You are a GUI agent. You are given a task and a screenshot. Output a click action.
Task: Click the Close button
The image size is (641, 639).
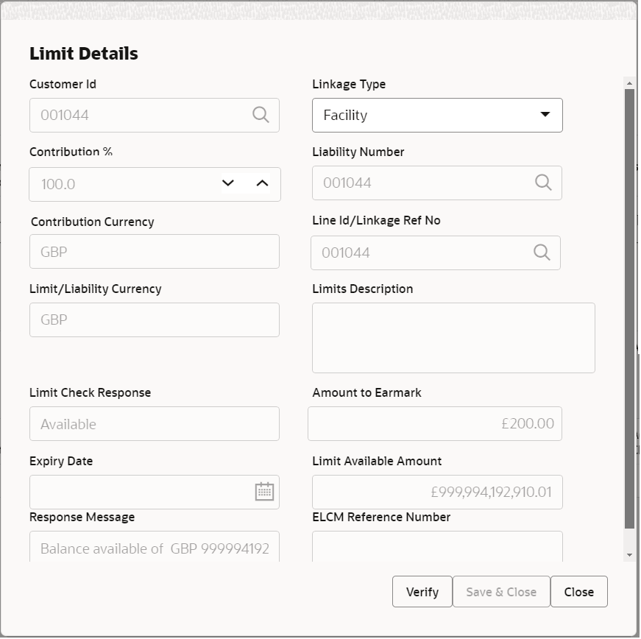point(579,591)
